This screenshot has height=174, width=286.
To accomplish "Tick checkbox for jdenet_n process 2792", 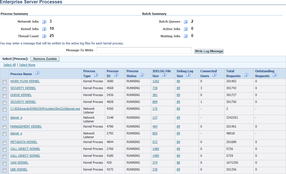I will pos(4,134).
